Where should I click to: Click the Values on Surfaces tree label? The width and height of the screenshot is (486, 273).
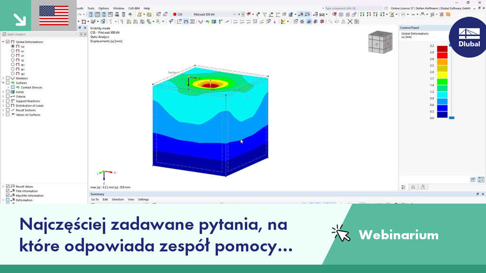click(28, 115)
